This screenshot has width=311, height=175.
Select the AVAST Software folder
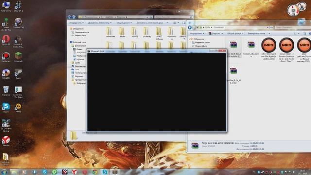click(x=159, y=34)
